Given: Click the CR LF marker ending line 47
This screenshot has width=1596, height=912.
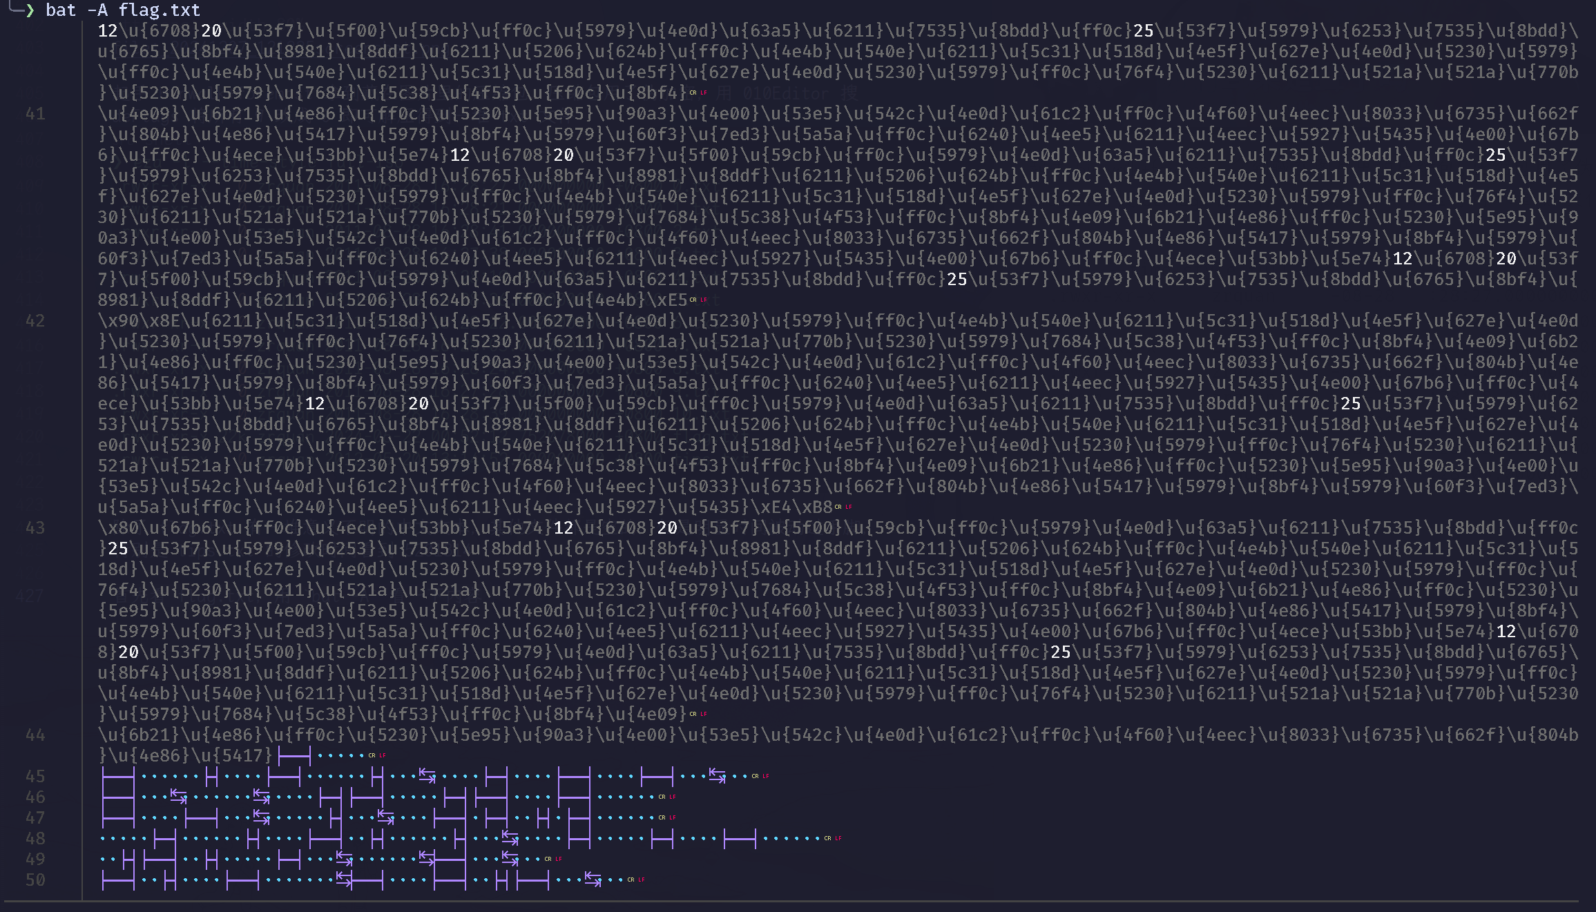Looking at the screenshot, I should click(x=667, y=817).
